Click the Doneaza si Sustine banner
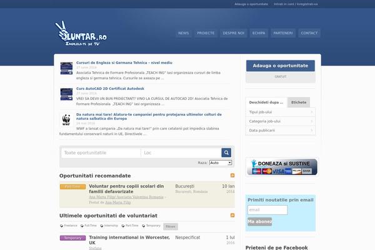The image size is (375, 250). (282, 167)
